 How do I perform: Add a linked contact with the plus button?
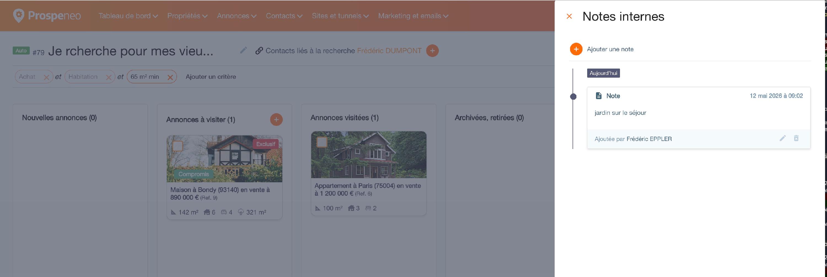(x=432, y=51)
